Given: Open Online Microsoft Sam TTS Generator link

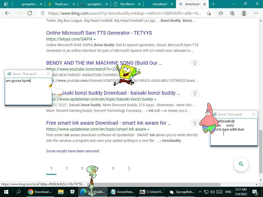Looking at the screenshot, I should click(x=99, y=33).
